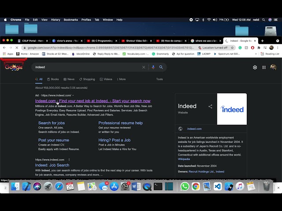Viewport: 282px width, 211px height.
Task: Open the Post your resume sitelink
Action: click(x=54, y=140)
